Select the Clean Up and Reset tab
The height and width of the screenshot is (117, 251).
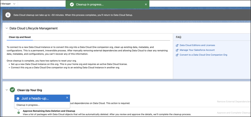point(20,37)
